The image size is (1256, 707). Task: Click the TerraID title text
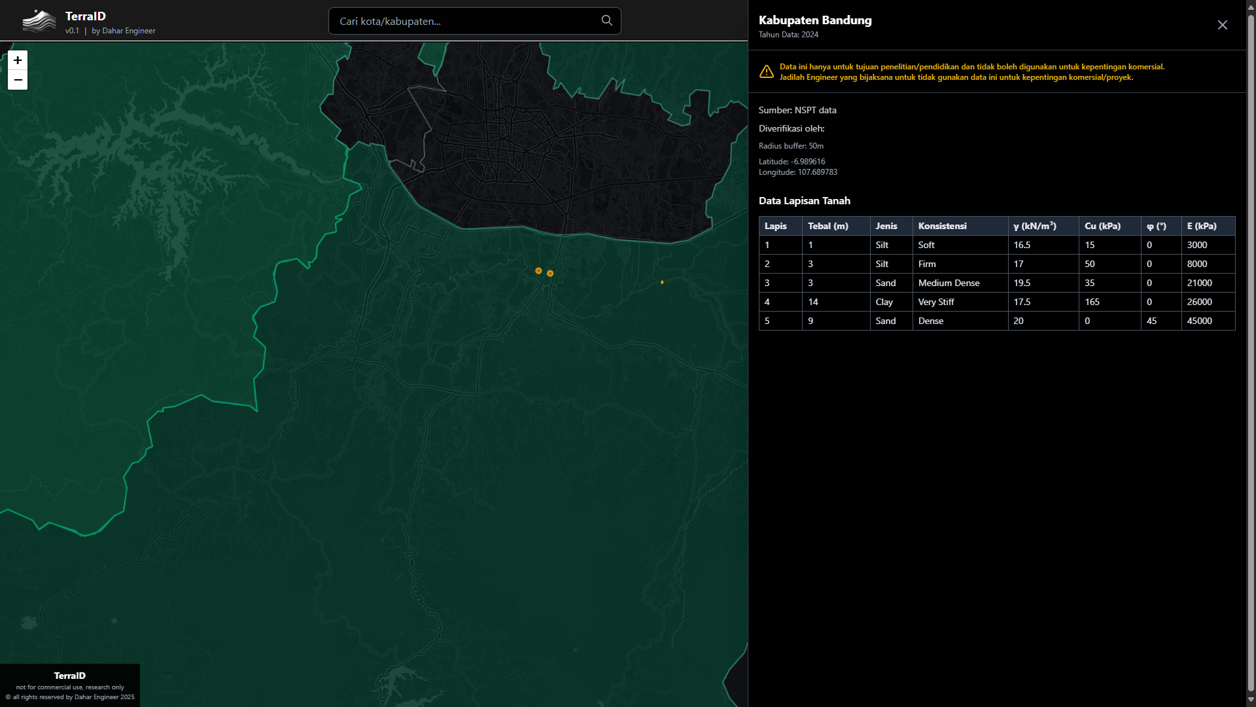(86, 16)
